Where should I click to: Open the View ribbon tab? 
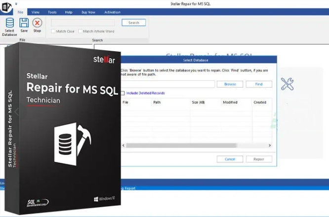36,12
